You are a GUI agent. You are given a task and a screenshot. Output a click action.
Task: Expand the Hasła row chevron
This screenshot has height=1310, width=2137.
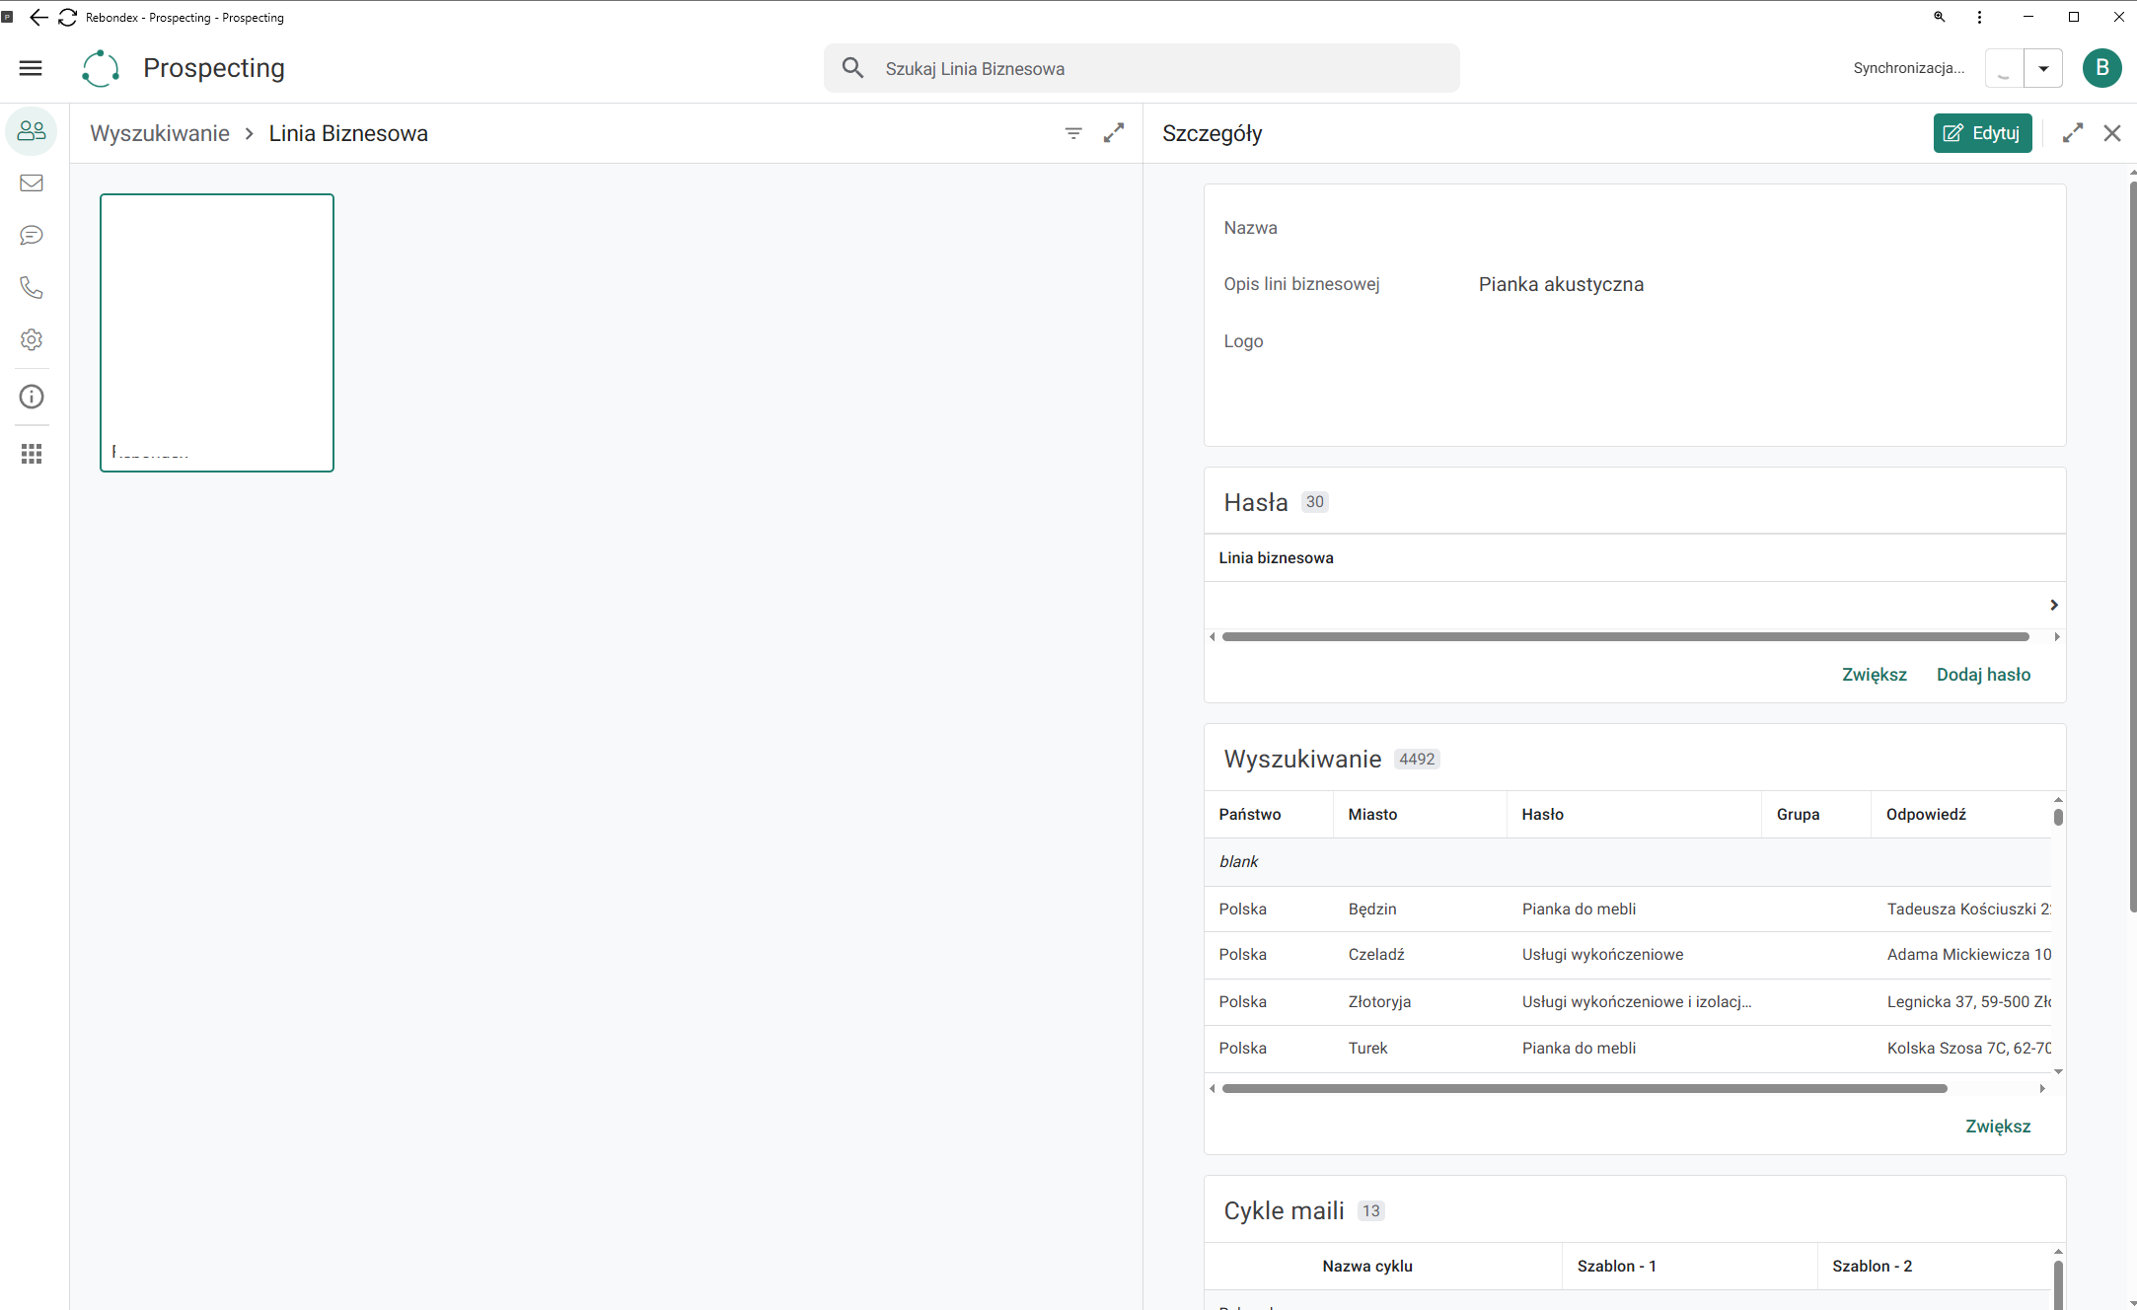pyautogui.click(x=2053, y=605)
